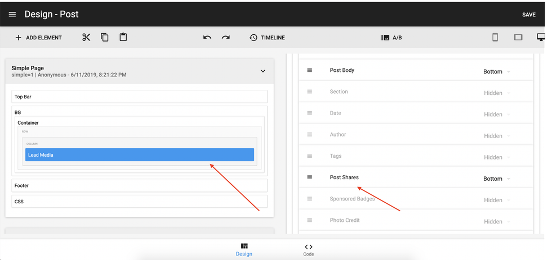
Task: Undo the last design change
Action: 207,38
